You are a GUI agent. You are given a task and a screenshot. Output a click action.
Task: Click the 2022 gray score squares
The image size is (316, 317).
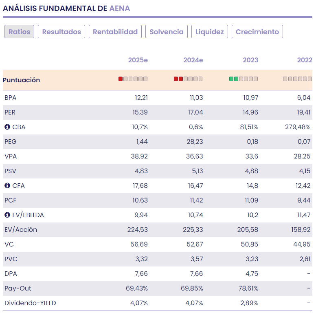click(x=297, y=79)
